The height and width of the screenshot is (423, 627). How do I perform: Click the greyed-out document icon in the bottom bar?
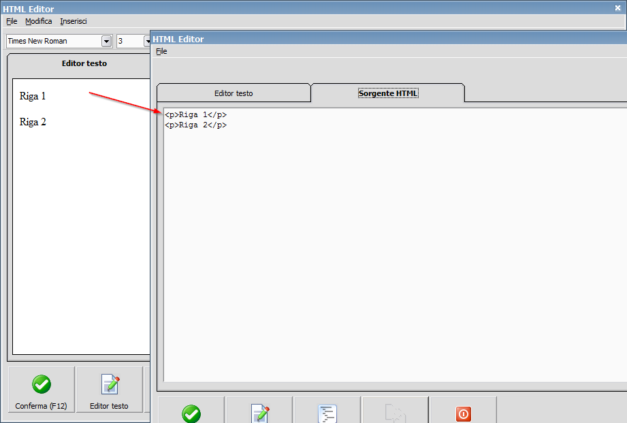[x=395, y=413]
